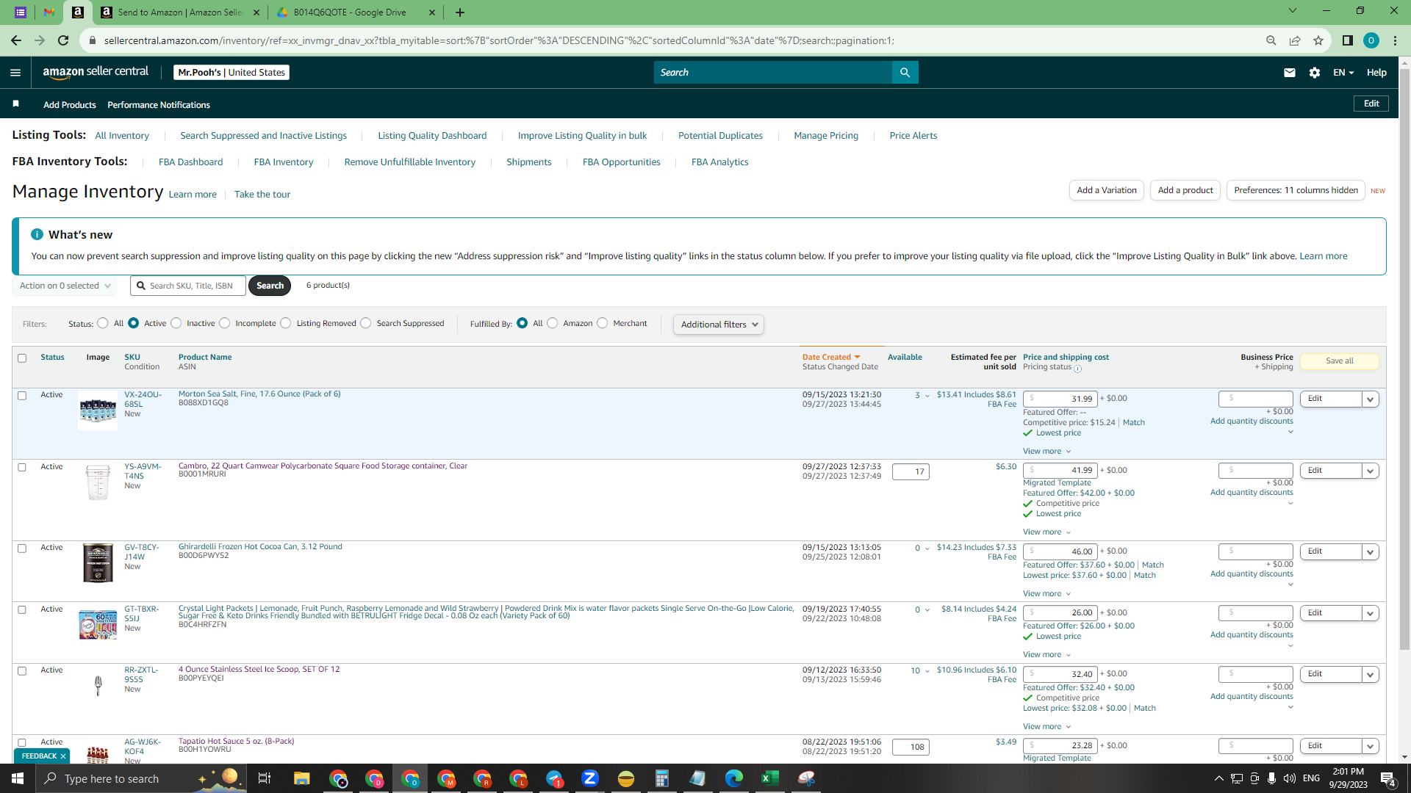Open the Take the tour link
The height and width of the screenshot is (793, 1411).
[262, 195]
